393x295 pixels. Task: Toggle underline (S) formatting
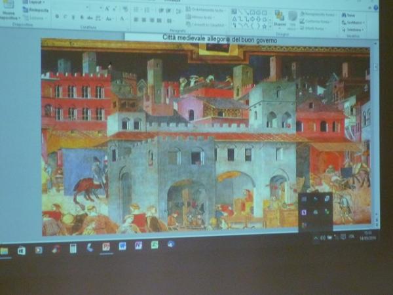click(x=73, y=17)
